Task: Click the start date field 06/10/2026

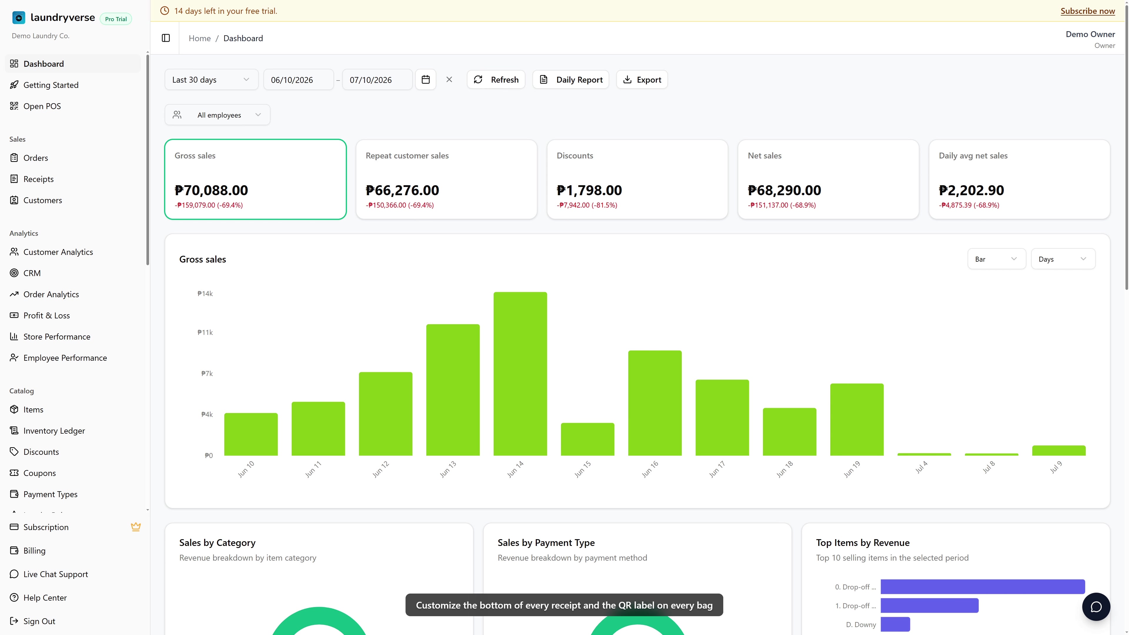Action: click(x=298, y=79)
